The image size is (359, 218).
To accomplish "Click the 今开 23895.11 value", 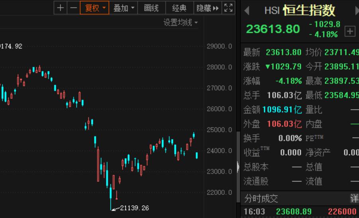I will click(341, 66).
